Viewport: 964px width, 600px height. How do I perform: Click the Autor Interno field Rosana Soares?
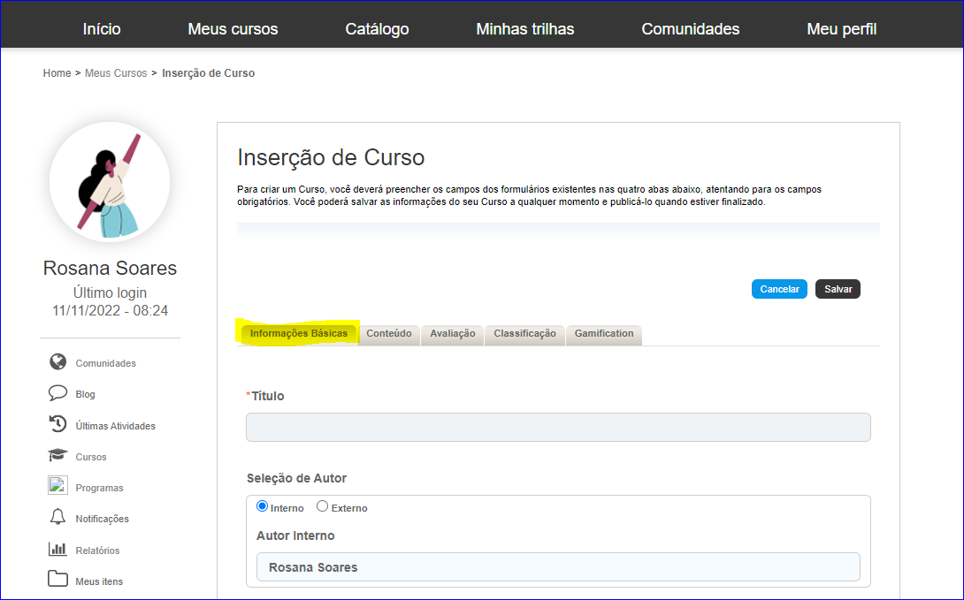tap(558, 566)
